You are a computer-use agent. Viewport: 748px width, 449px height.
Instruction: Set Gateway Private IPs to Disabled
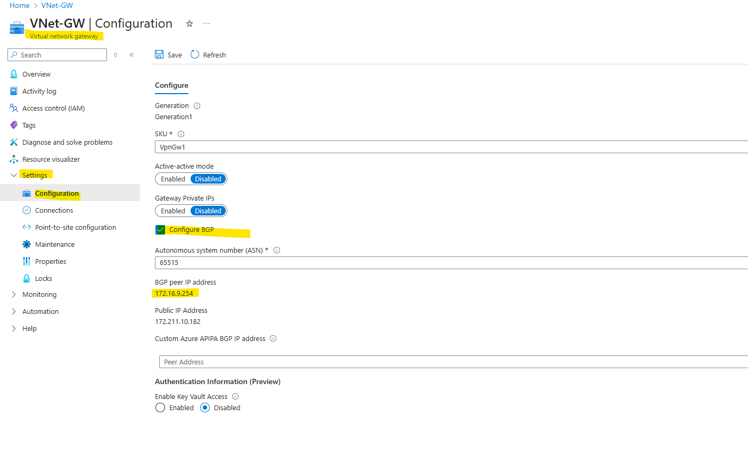coord(208,211)
